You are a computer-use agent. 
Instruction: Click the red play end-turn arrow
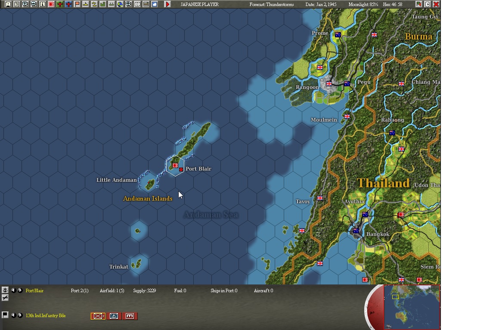[x=167, y=4]
